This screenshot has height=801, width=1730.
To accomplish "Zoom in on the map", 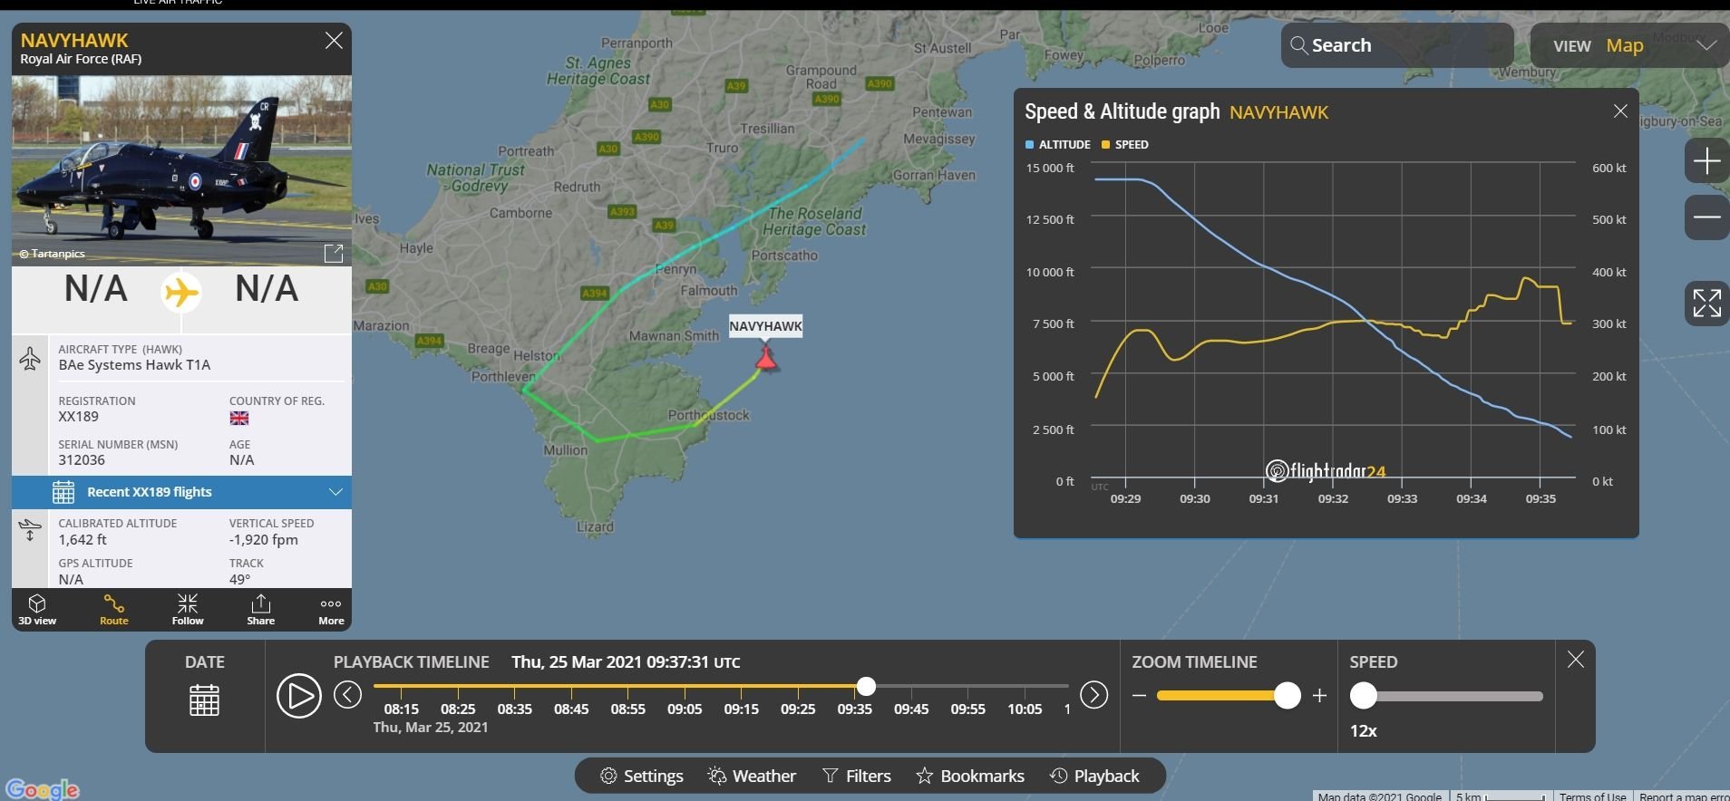I will (1706, 161).
